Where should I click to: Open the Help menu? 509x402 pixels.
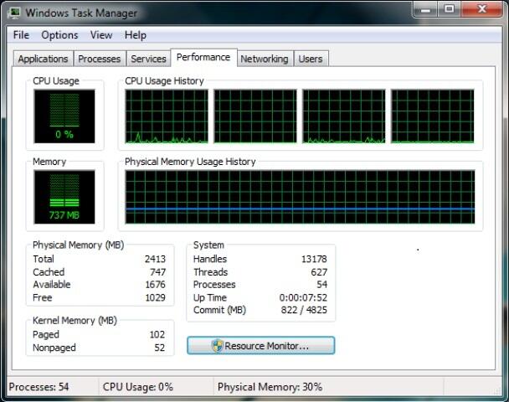(x=136, y=35)
